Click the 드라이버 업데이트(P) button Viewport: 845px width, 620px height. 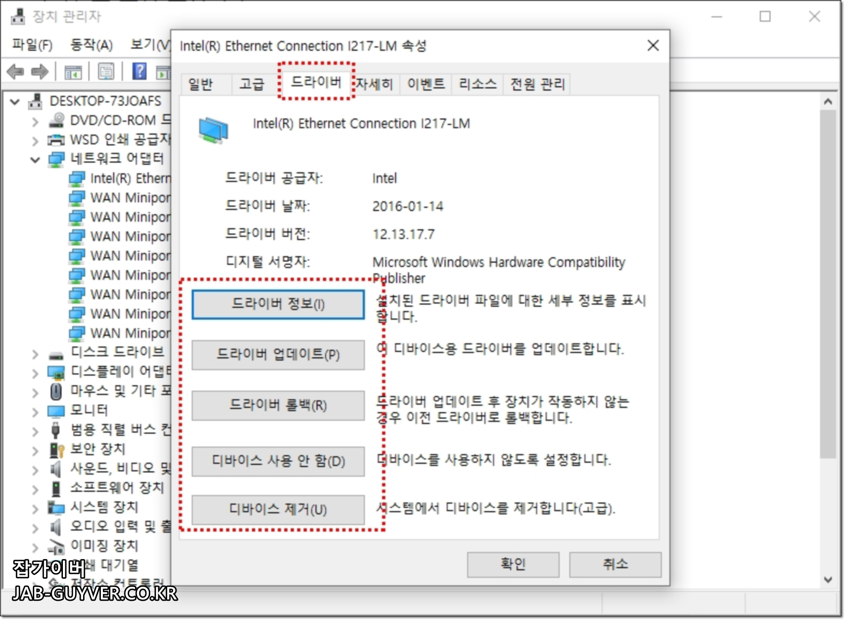(x=278, y=355)
